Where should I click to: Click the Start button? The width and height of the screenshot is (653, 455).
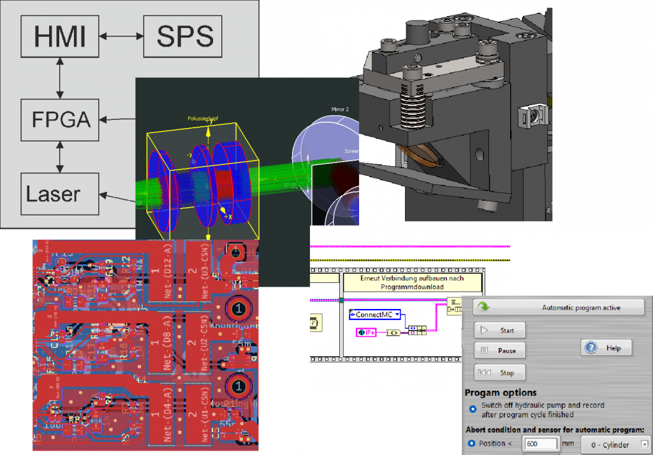pyautogui.click(x=499, y=330)
